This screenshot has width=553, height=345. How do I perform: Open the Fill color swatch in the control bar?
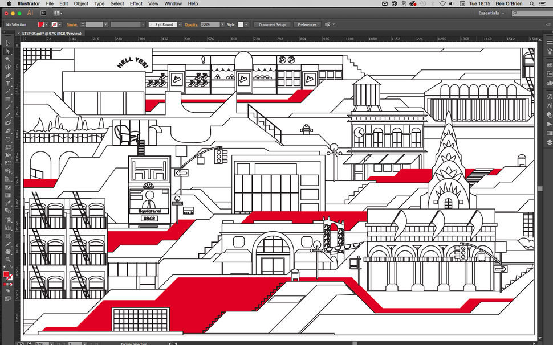pyautogui.click(x=41, y=24)
